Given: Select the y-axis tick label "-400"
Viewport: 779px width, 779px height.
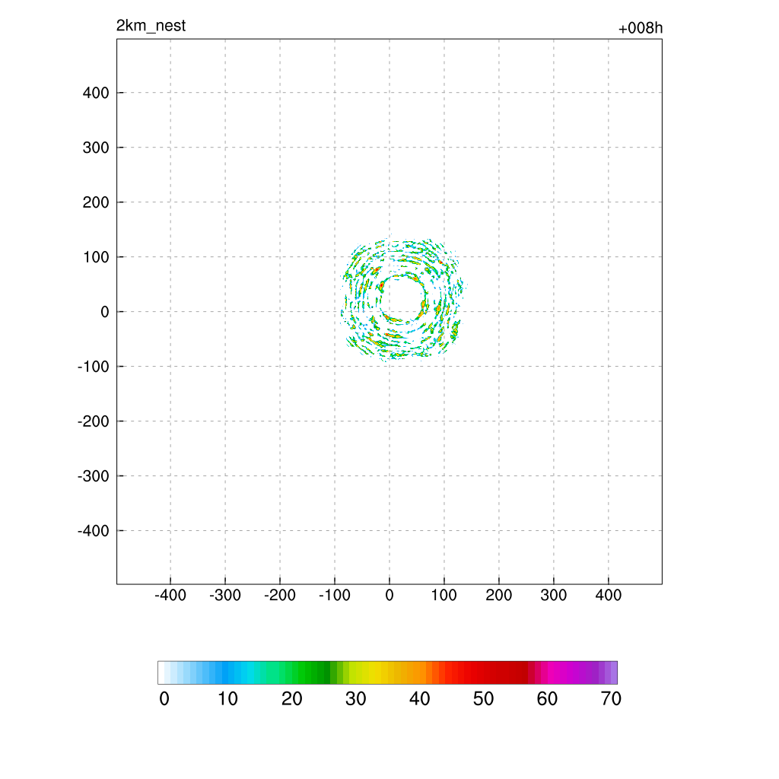Looking at the screenshot, I should click(94, 531).
